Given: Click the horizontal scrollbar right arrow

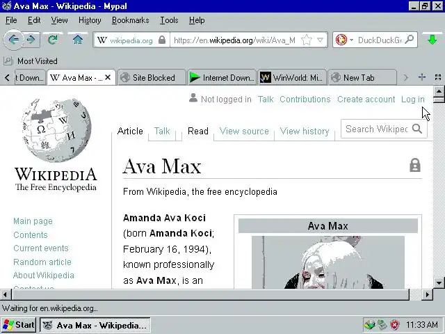Looking at the screenshot, I should click(427, 294).
